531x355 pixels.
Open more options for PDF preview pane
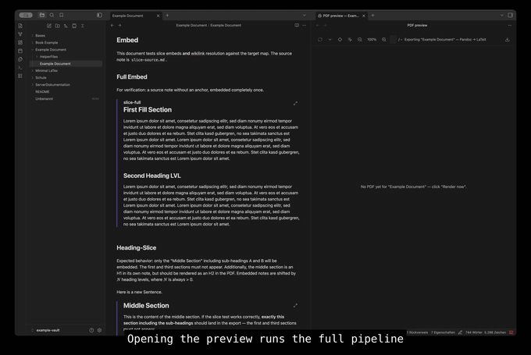510,26
